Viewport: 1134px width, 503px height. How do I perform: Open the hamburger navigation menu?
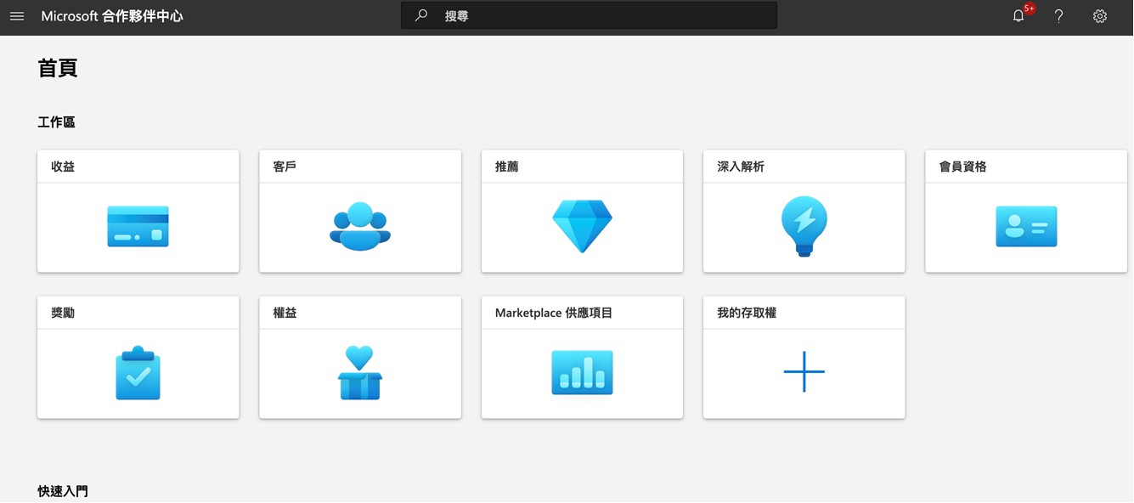pos(17,16)
